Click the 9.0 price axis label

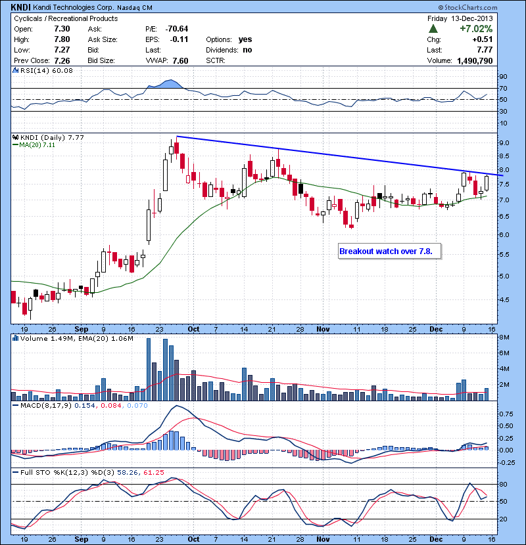504,143
